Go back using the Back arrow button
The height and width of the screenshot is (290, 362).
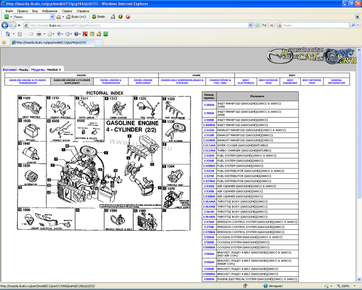(x=5, y=25)
